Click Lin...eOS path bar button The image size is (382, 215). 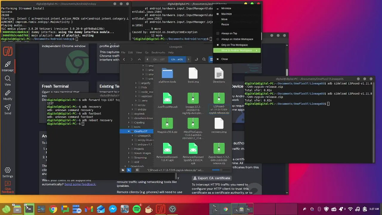coord(177,59)
